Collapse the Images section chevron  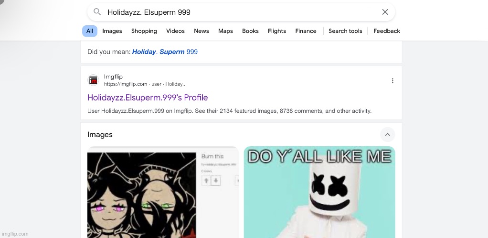pos(387,134)
